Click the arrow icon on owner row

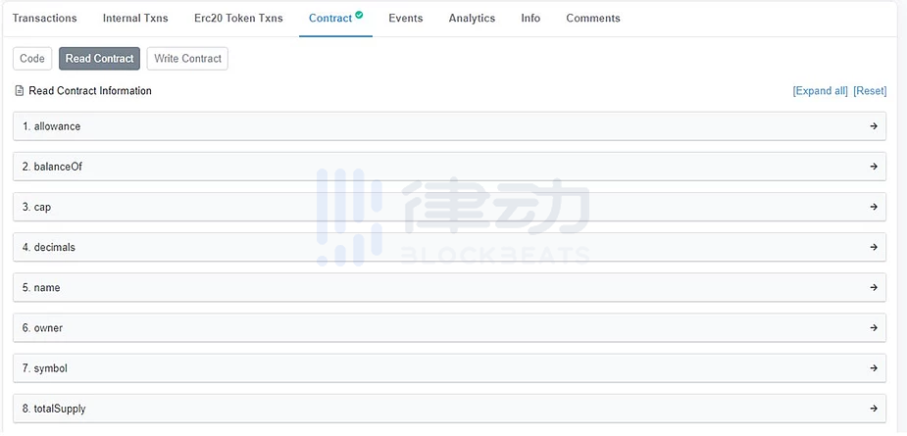(x=873, y=327)
